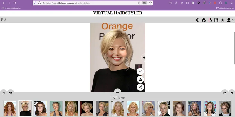Select the short curly blonde thumbnail on the black background
This screenshot has width=235, height=117.
pyautogui.click(x=87, y=108)
